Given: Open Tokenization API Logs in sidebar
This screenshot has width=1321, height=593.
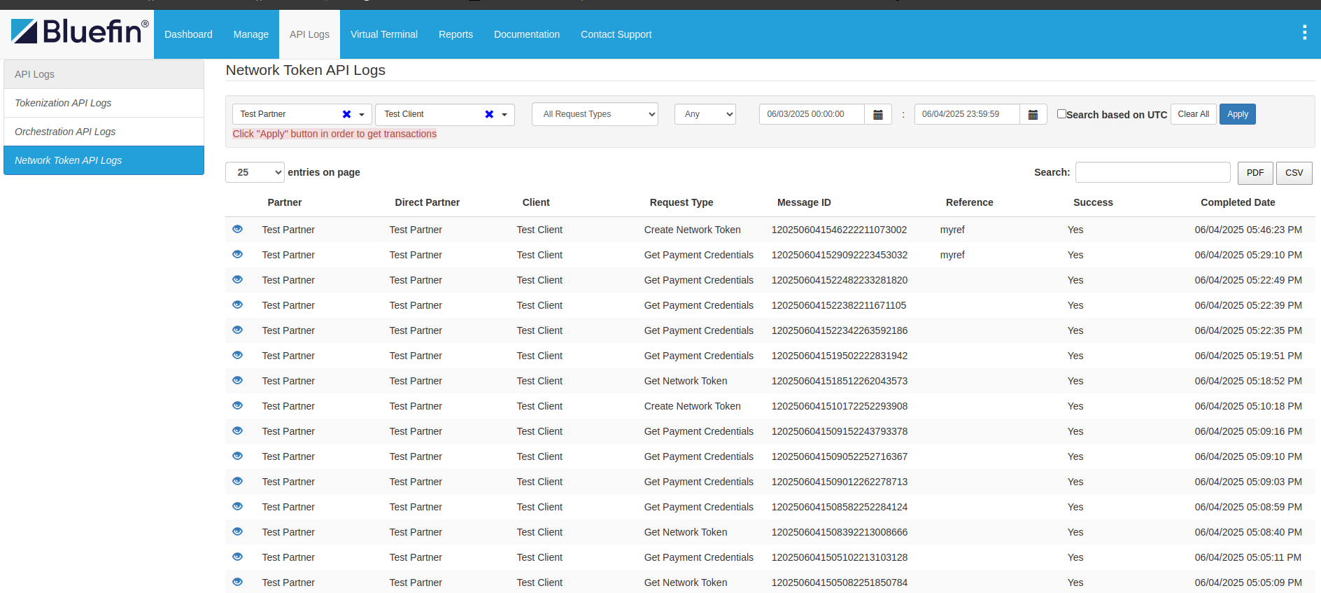Looking at the screenshot, I should [x=104, y=103].
